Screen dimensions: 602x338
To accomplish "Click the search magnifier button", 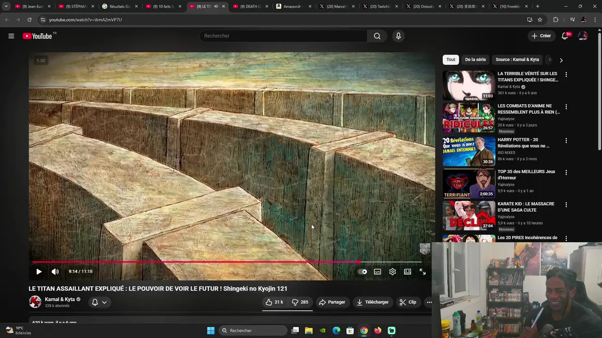I will 377,36.
